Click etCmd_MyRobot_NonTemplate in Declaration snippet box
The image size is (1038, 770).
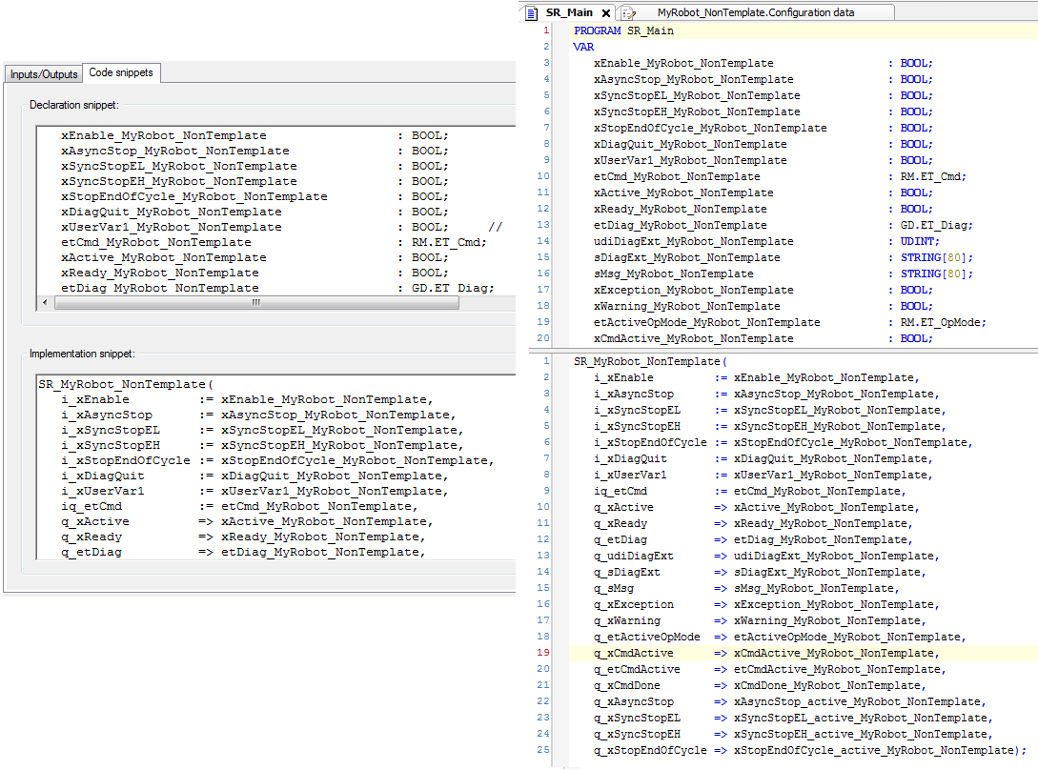[155, 242]
